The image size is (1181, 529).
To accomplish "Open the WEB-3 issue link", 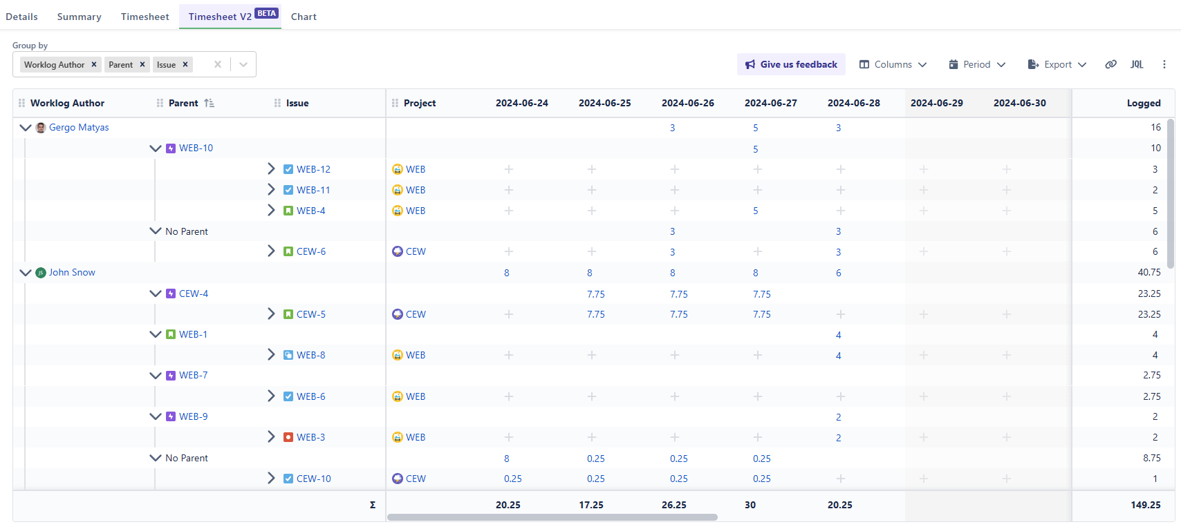I will tap(310, 437).
